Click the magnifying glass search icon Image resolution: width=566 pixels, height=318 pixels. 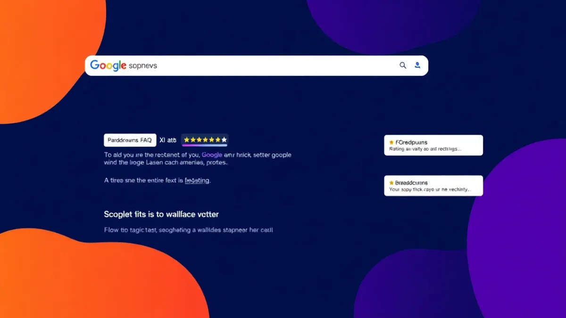click(x=403, y=65)
